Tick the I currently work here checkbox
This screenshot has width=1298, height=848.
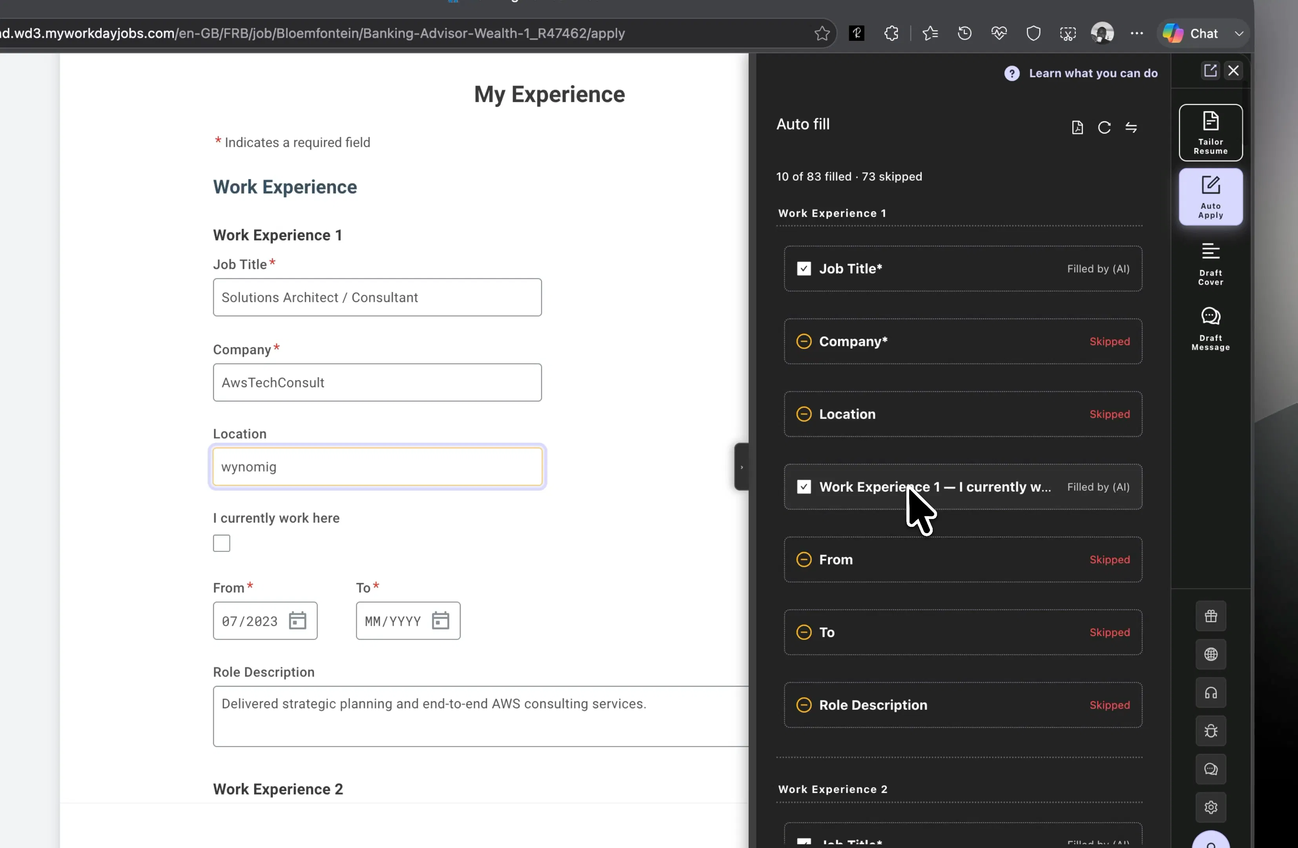pyautogui.click(x=221, y=543)
